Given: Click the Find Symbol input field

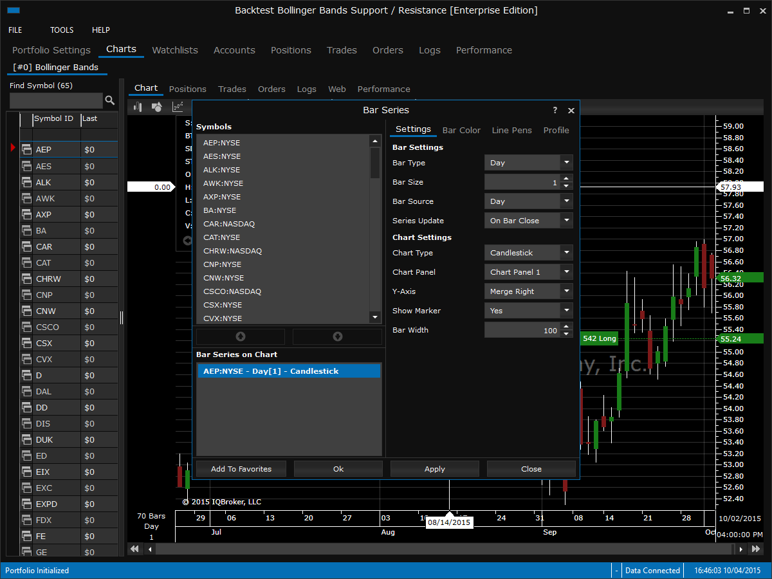Looking at the screenshot, I should [x=56, y=100].
